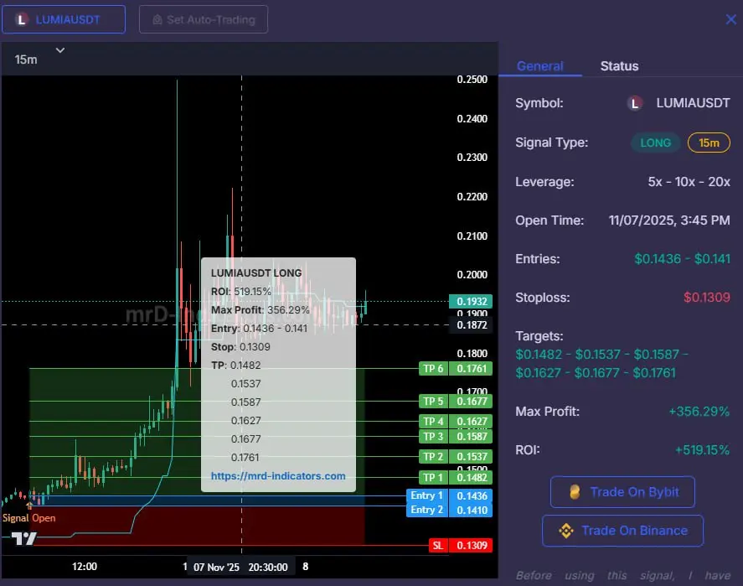Click the Entry 1 label at 0.1436
The height and width of the screenshot is (586, 743).
pos(449,496)
